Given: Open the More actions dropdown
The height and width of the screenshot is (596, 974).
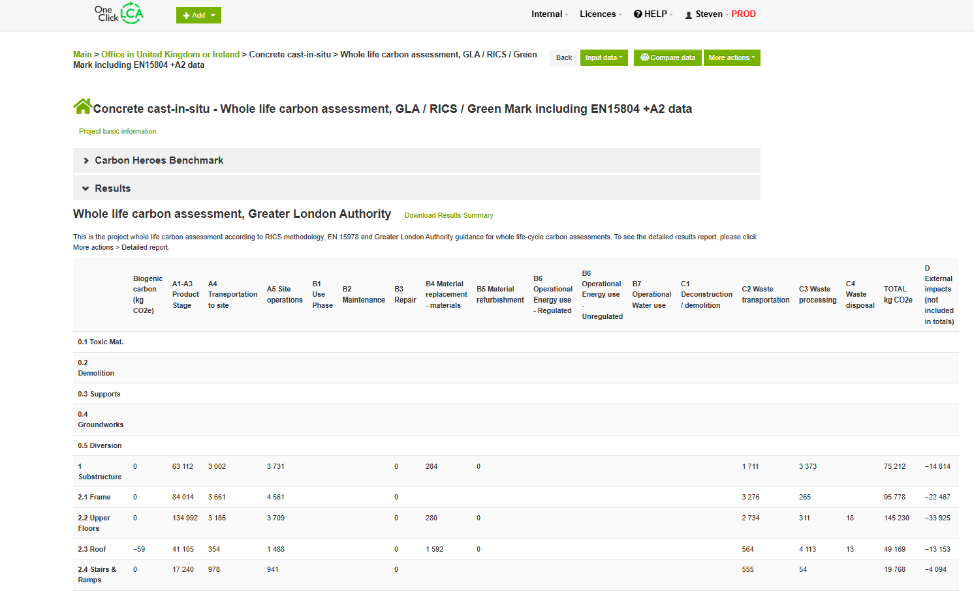Looking at the screenshot, I should coord(731,58).
